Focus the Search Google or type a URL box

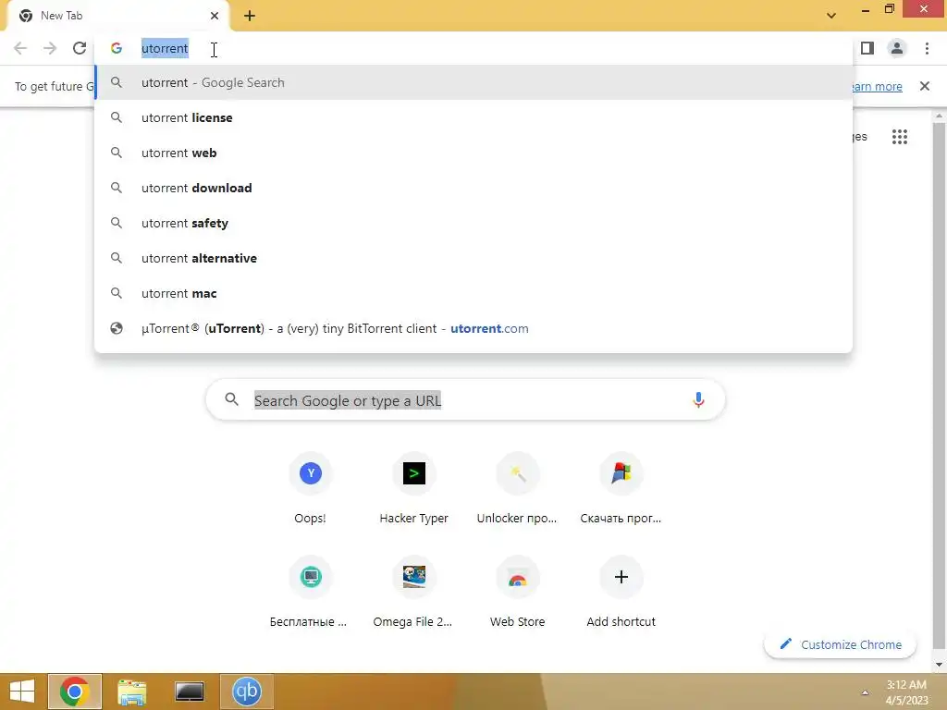465,399
